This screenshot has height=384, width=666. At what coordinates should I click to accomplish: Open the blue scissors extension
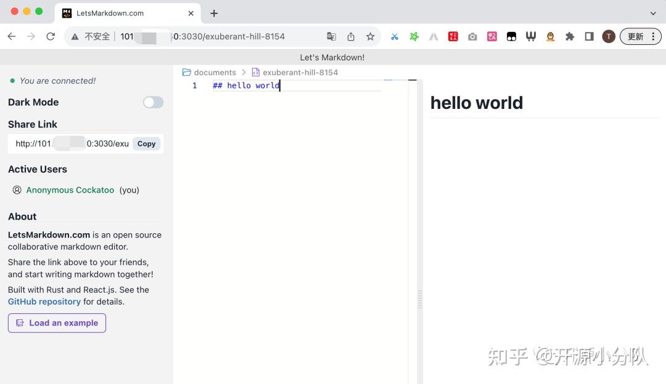395,37
